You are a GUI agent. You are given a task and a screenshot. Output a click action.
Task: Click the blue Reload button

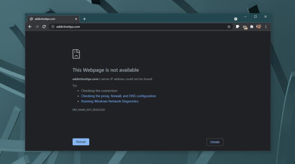(x=81, y=142)
